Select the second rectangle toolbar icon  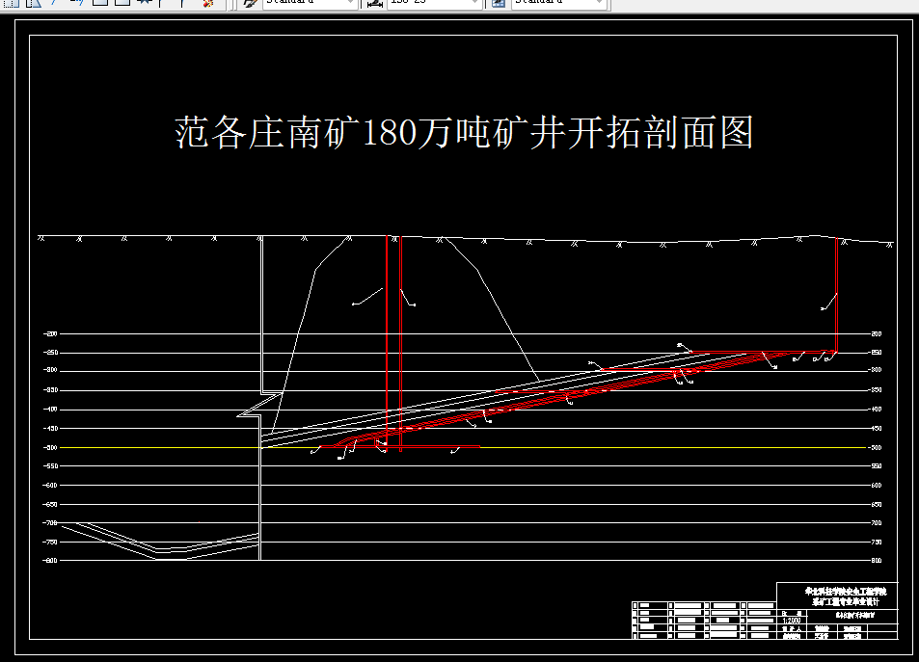(x=123, y=6)
